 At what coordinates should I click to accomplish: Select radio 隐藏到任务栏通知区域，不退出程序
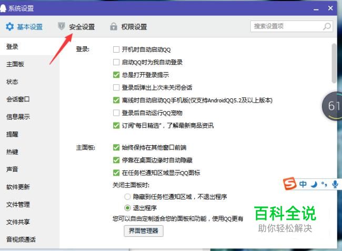pos(127,197)
